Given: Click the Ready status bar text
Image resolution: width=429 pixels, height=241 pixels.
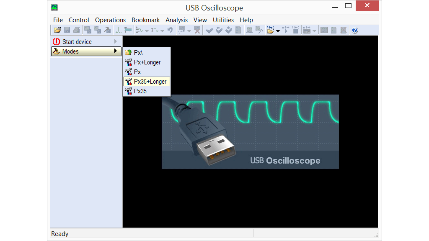Looking at the screenshot, I should point(59,234).
